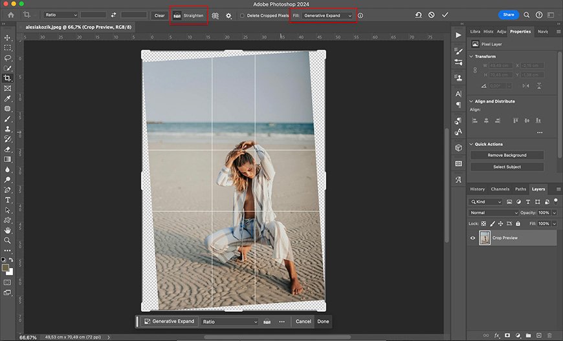
Task: Click the Crop Preview layer thumbnail
Action: coord(484,238)
